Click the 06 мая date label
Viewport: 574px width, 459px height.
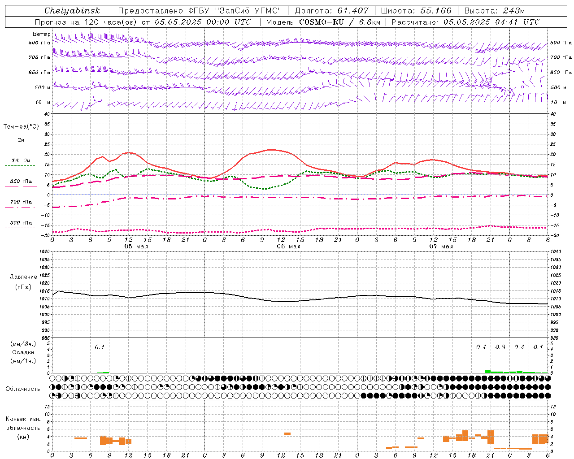288,247
